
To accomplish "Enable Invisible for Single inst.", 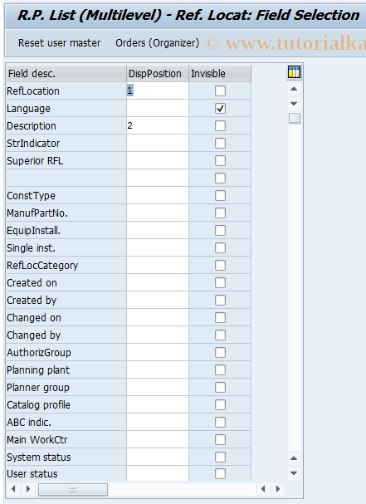I will [x=220, y=247].
